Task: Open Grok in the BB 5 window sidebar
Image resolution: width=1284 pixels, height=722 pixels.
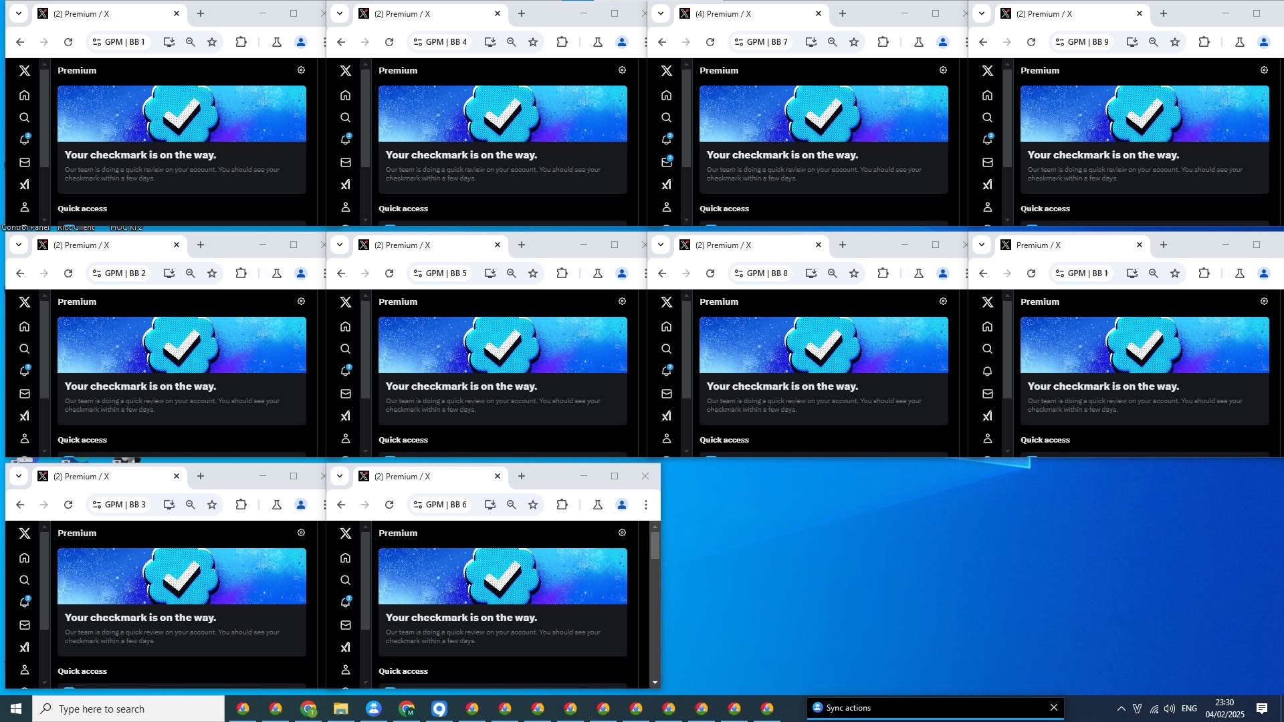Action: pyautogui.click(x=346, y=416)
